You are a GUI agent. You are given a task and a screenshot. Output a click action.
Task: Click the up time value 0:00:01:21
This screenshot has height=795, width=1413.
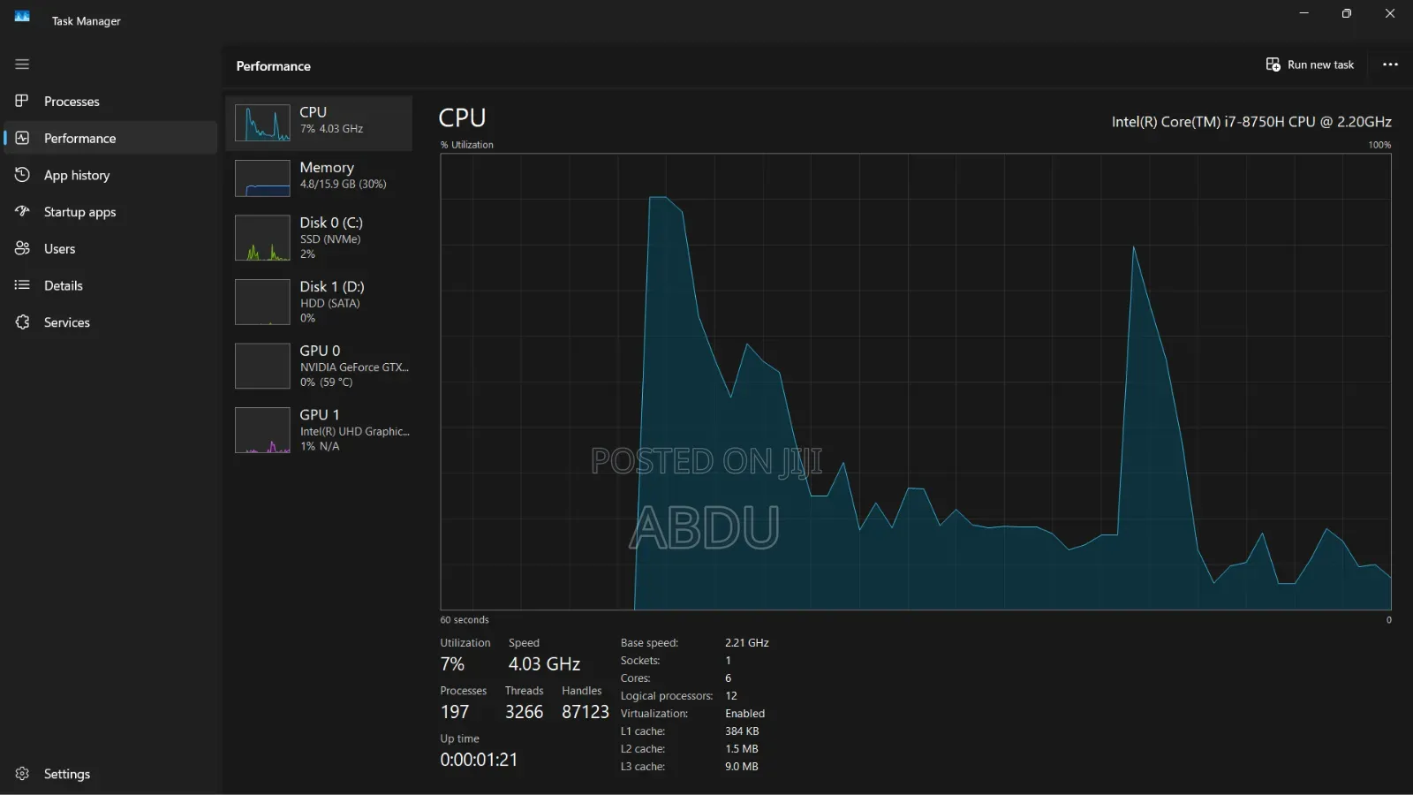coord(479,759)
